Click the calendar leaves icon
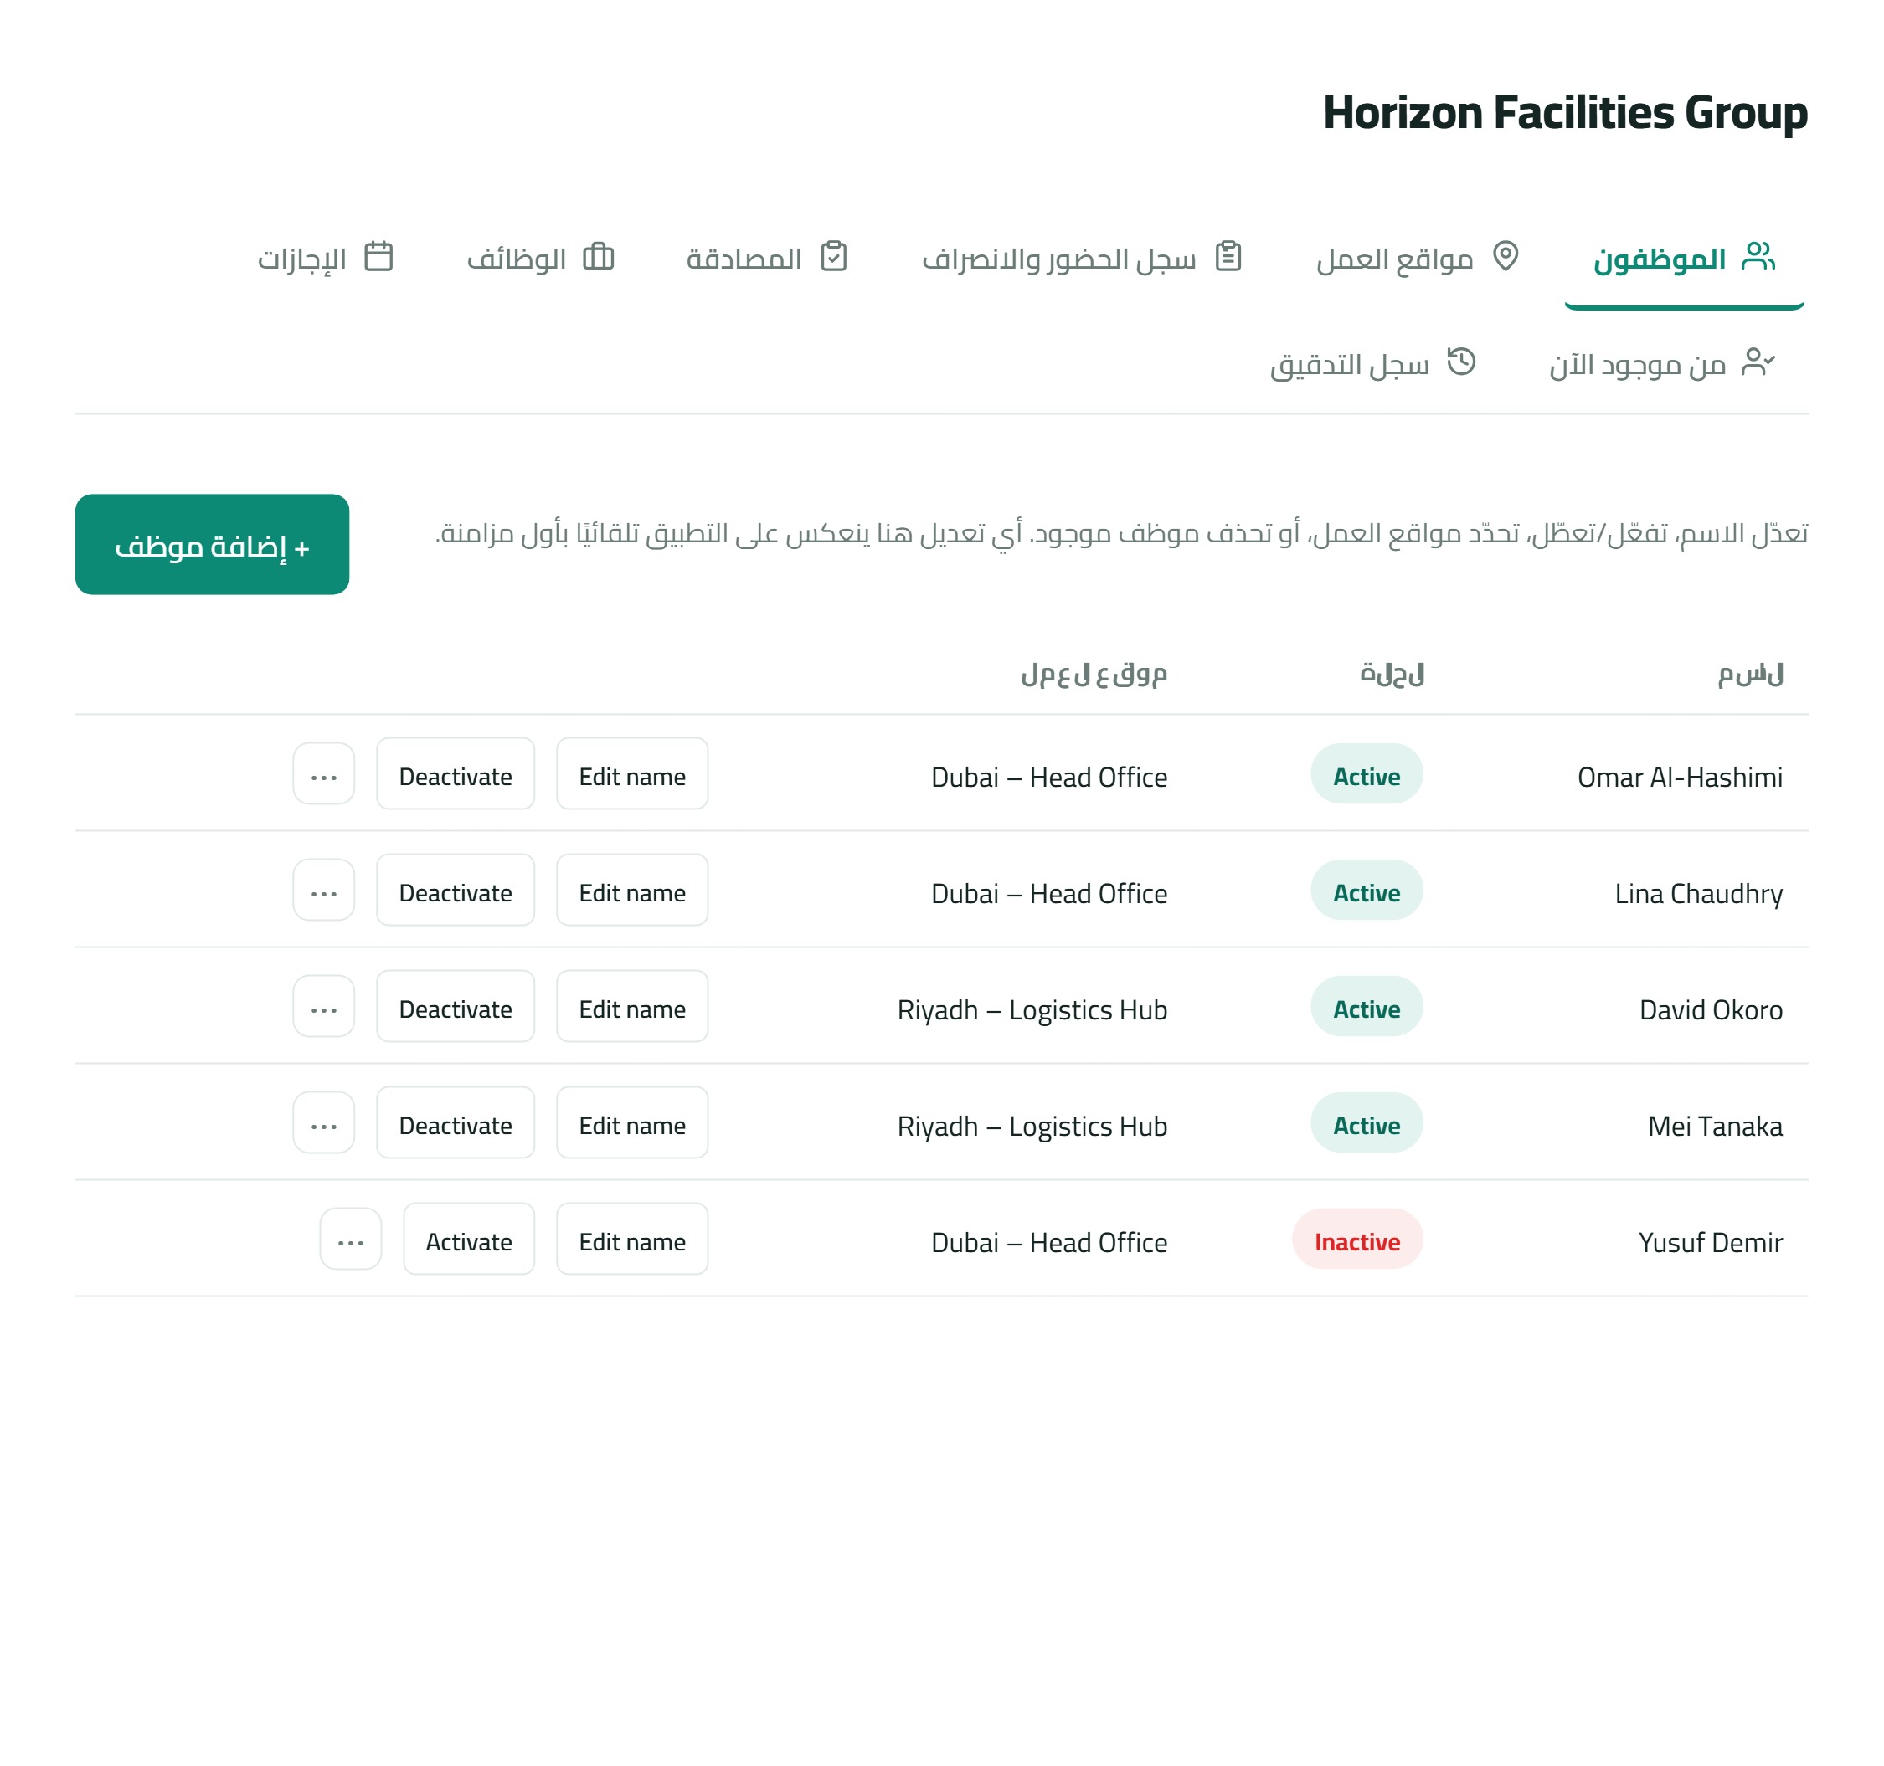 (379, 257)
